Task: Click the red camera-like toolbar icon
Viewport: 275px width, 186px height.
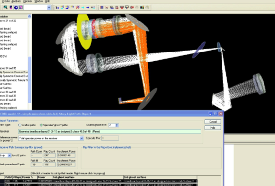Action: click(x=132, y=7)
